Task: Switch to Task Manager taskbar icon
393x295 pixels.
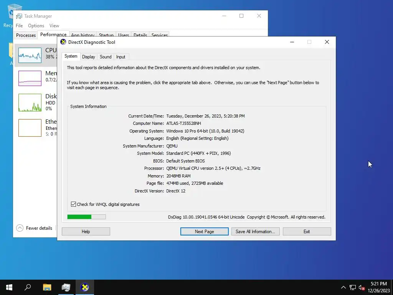Action: (66, 287)
